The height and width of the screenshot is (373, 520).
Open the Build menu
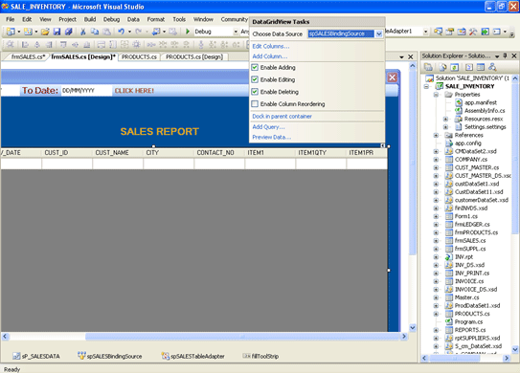[90, 19]
